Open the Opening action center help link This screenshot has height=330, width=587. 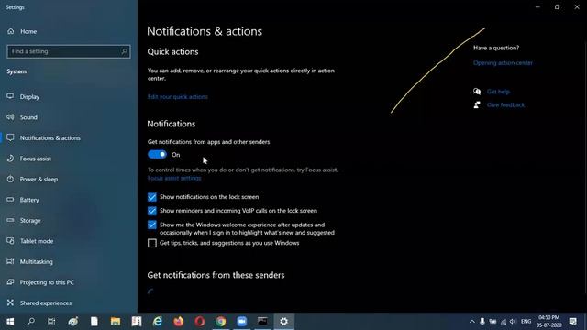click(x=503, y=63)
